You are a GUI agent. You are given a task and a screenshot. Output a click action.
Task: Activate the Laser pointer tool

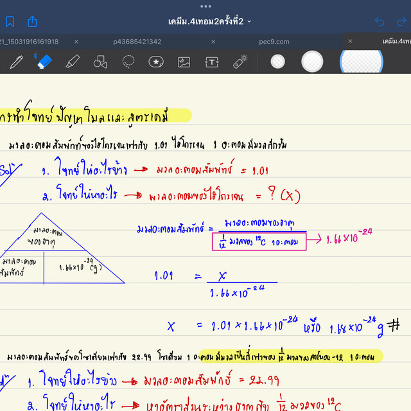coord(240,62)
